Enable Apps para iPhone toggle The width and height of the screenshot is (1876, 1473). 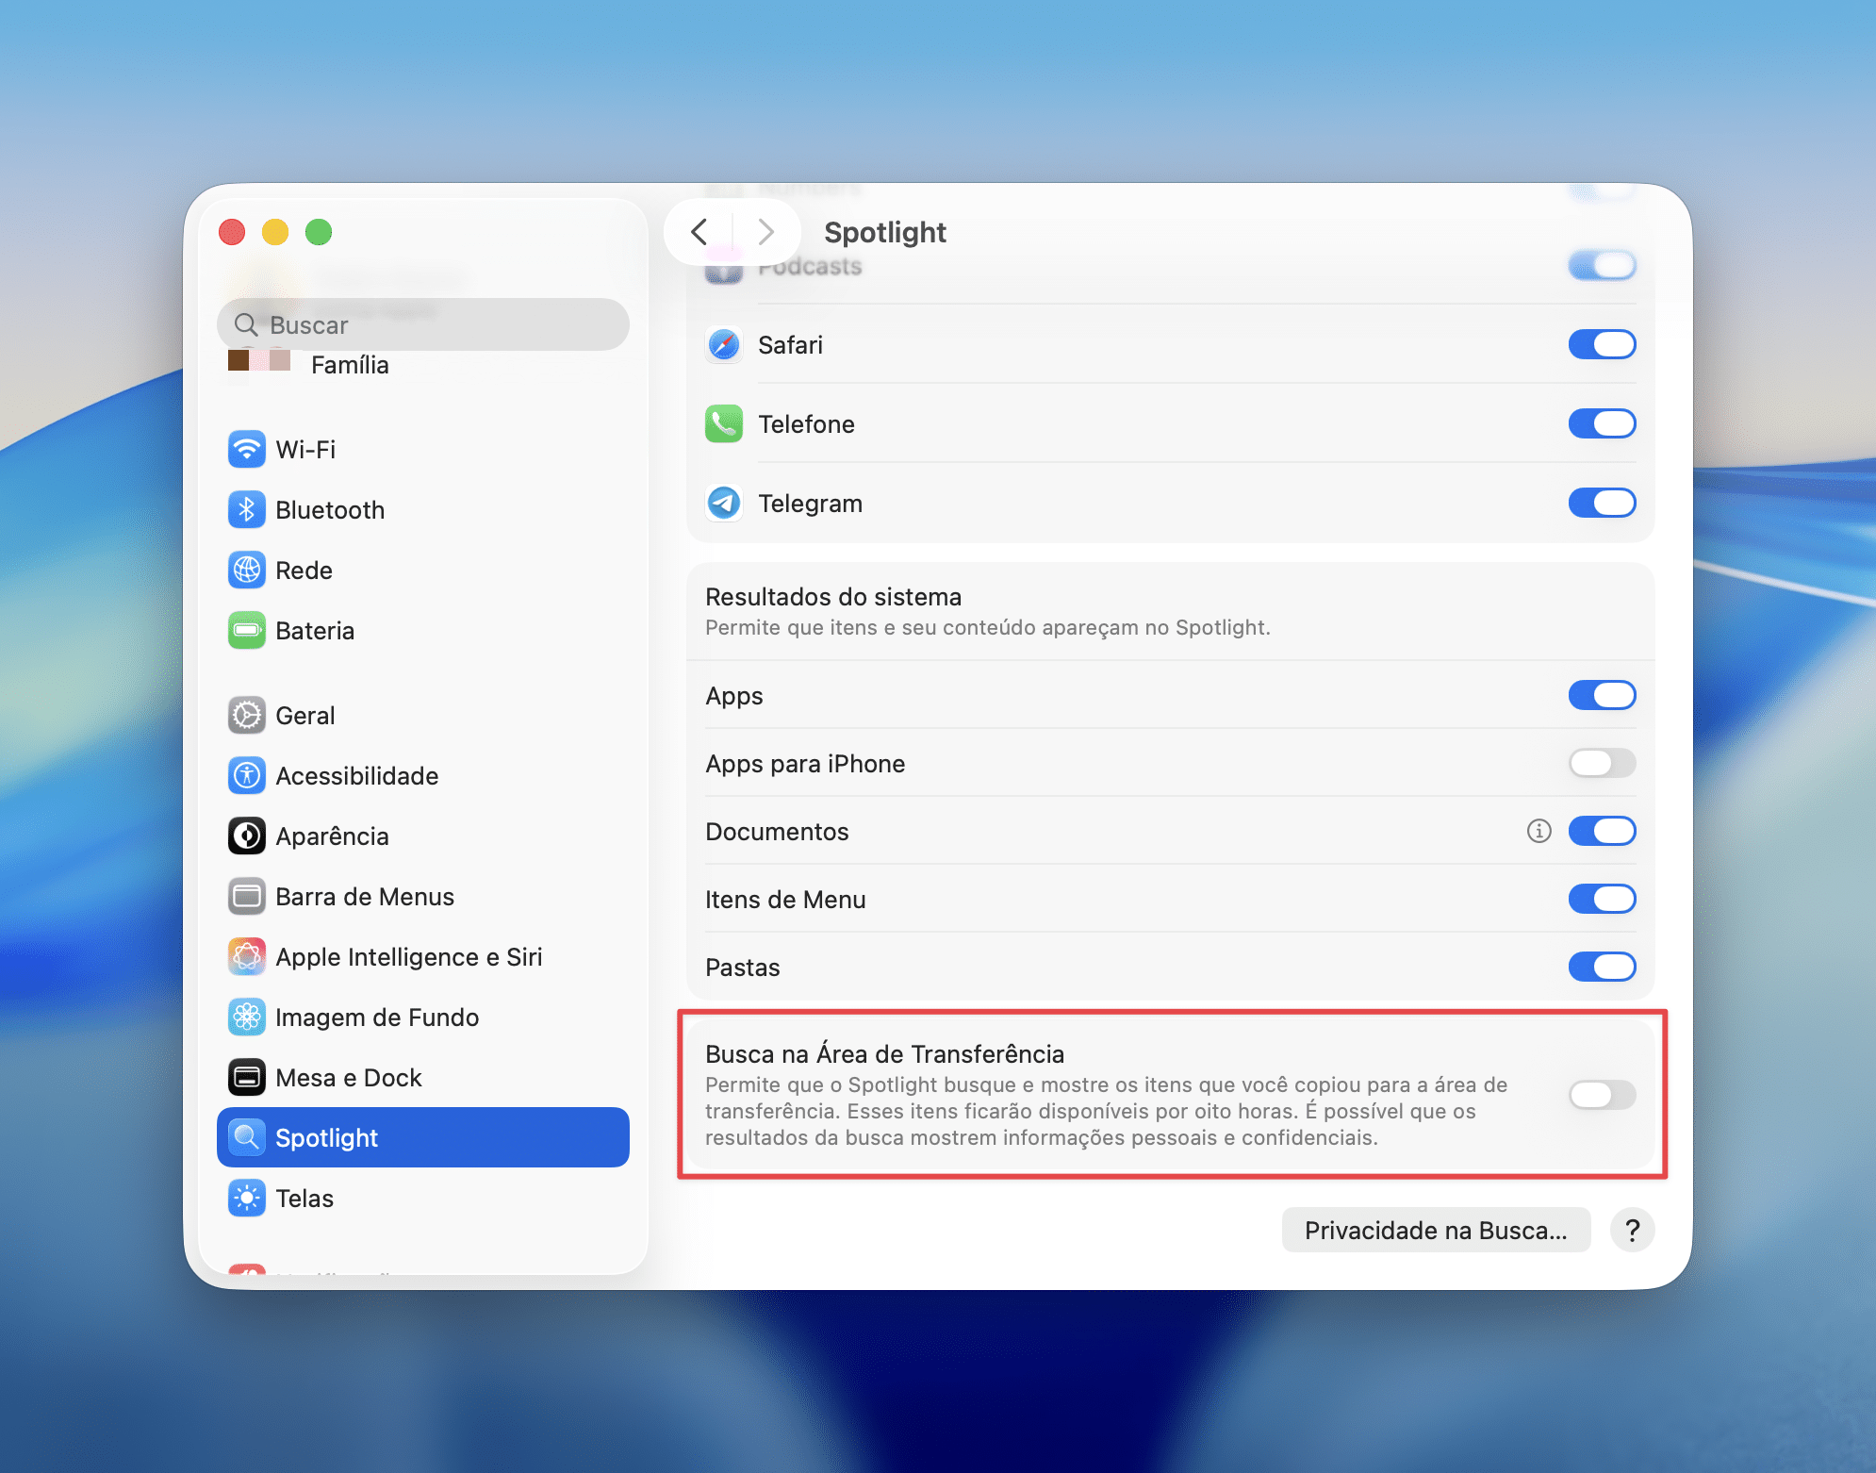click(1602, 763)
